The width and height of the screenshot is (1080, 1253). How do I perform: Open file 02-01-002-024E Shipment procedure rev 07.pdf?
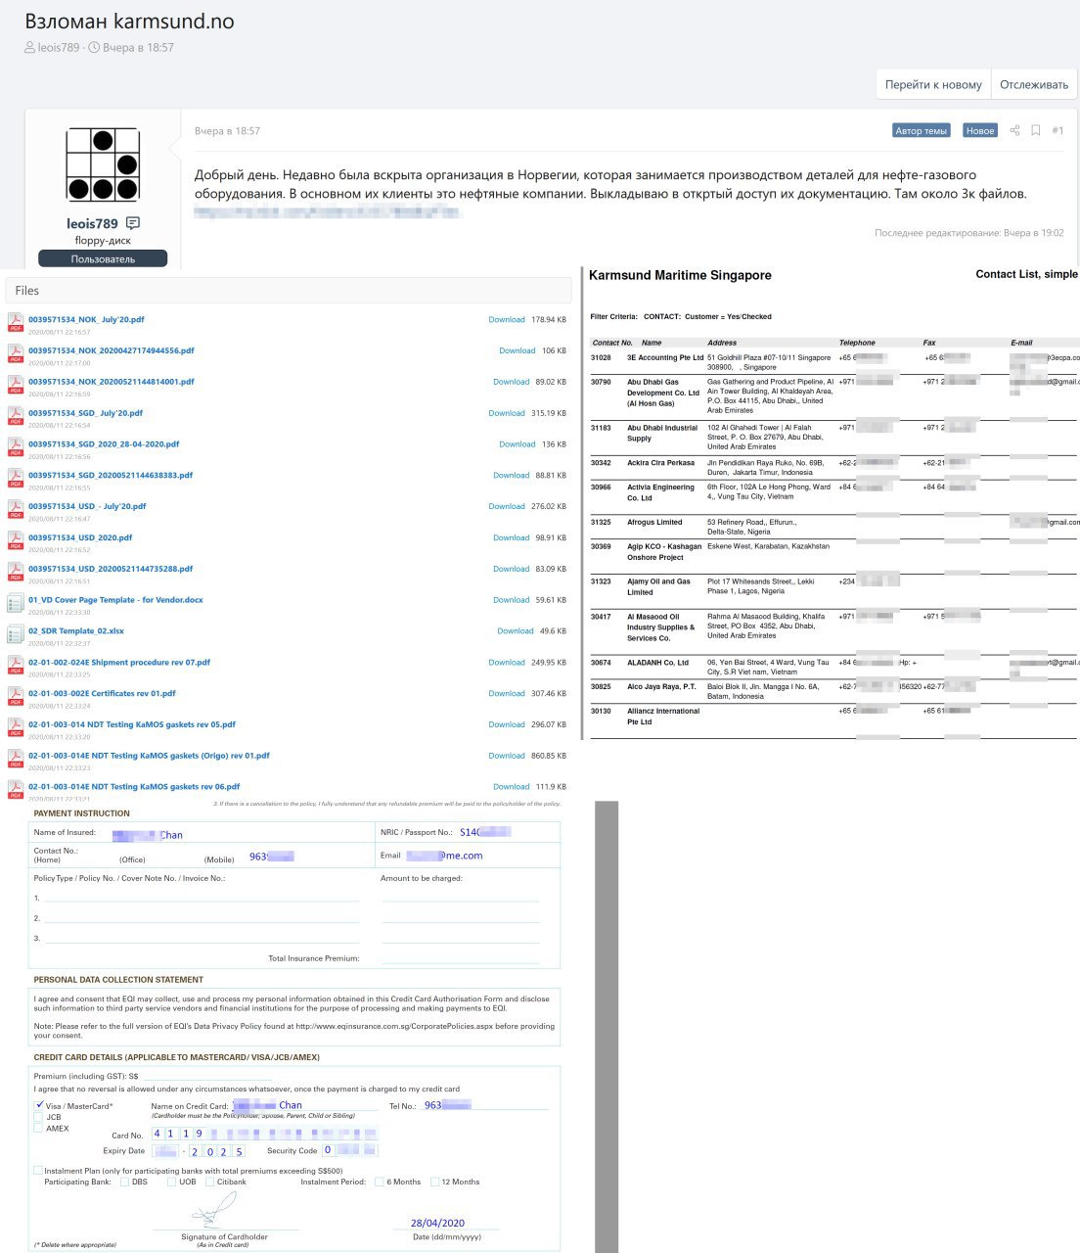119,663
